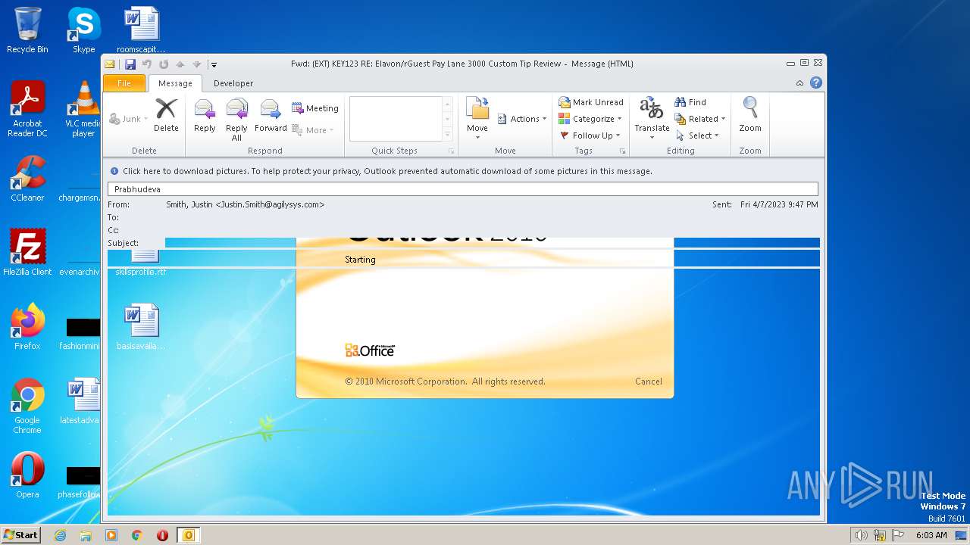The image size is (970, 545).
Task: Open FileZilla Client shortcut
Action: (27, 252)
